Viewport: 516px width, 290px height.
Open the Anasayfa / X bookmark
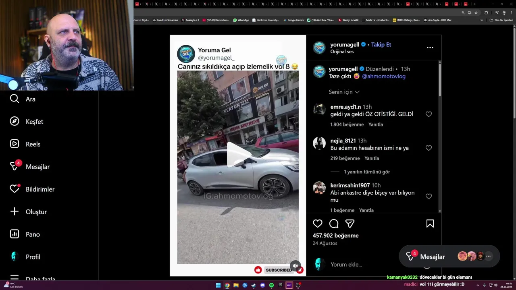[x=190, y=20]
